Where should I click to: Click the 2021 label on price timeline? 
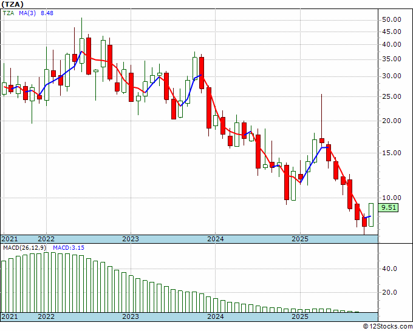pyautogui.click(x=10, y=239)
